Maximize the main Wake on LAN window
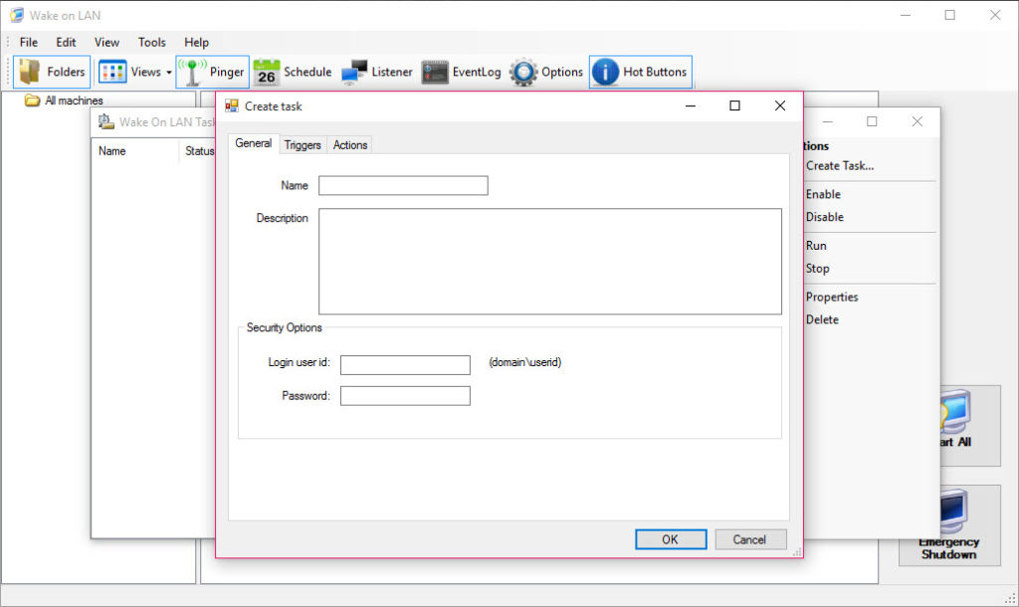Viewport: 1019px width, 607px height. pyautogui.click(x=950, y=15)
